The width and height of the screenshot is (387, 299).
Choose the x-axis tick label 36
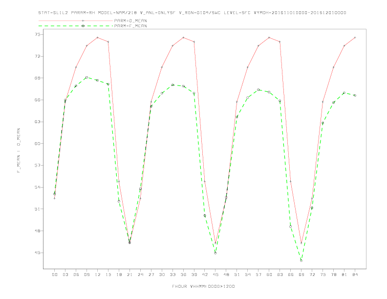pyautogui.click(x=183, y=275)
